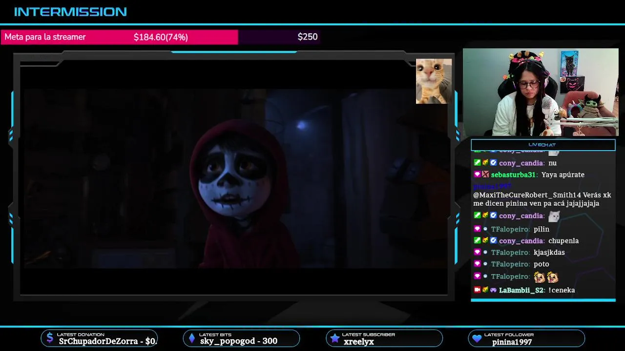This screenshot has width=625, height=351.
Task: Click the second laughing dog emote from TFalopeiro
Action: [553, 277]
